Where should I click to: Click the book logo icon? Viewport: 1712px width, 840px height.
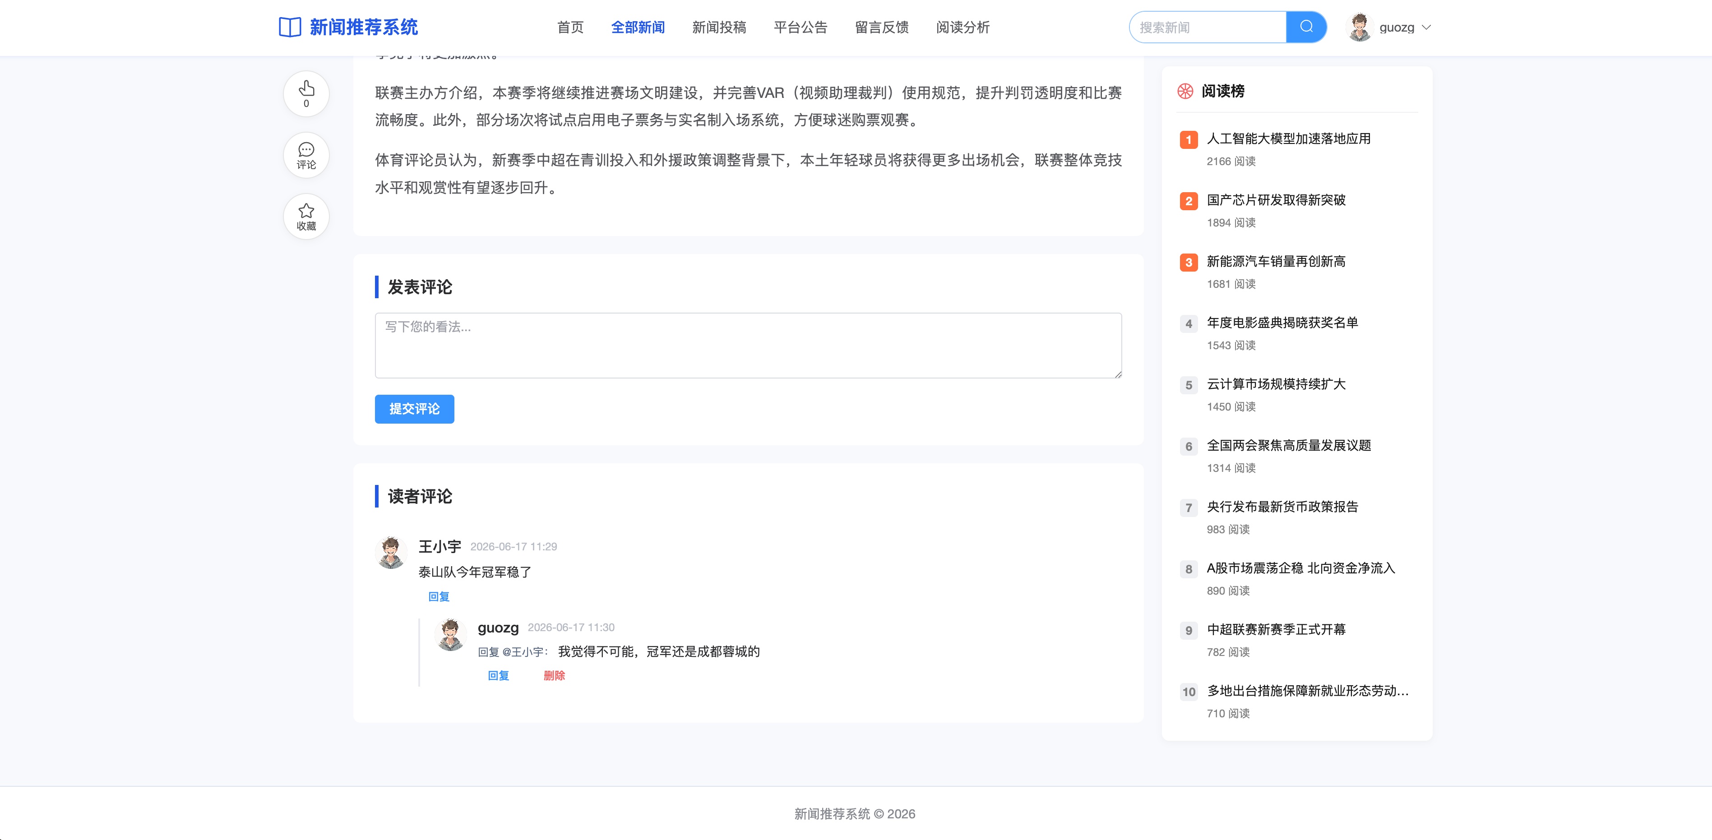pos(290,27)
